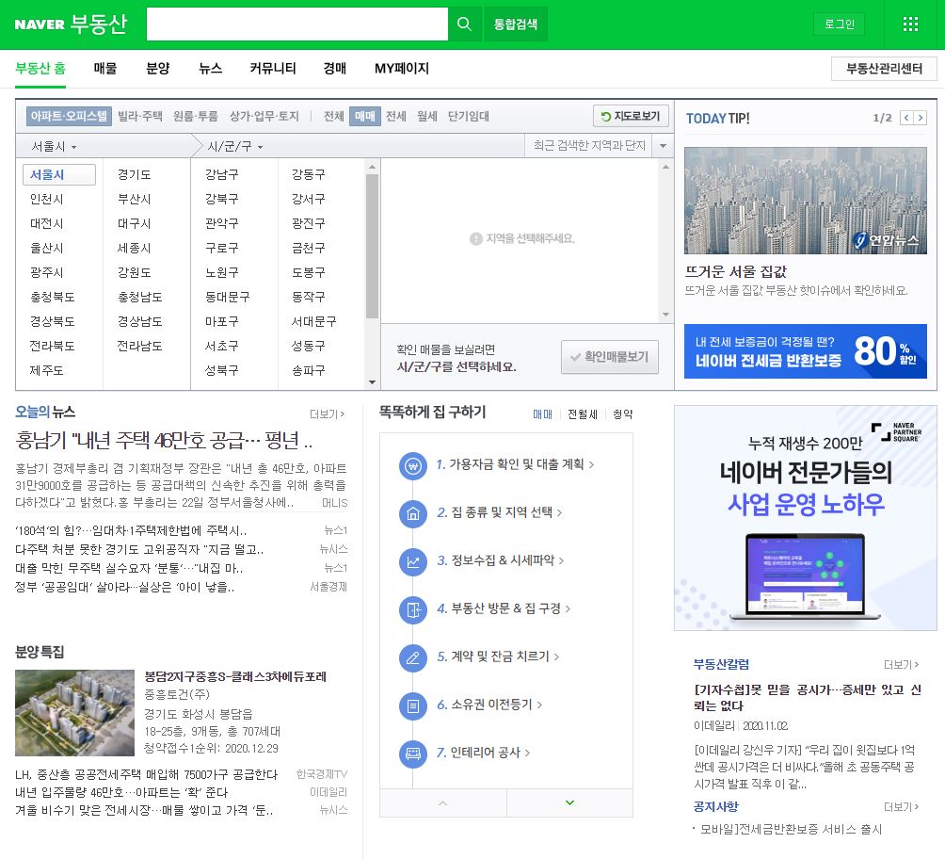Select 송파구 district
945x859 pixels.
[x=308, y=370]
